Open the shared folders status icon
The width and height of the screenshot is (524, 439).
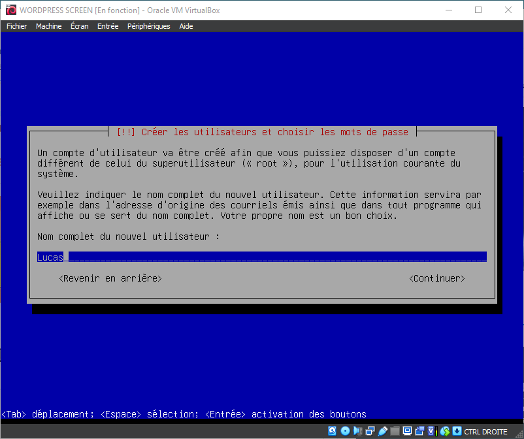395,431
